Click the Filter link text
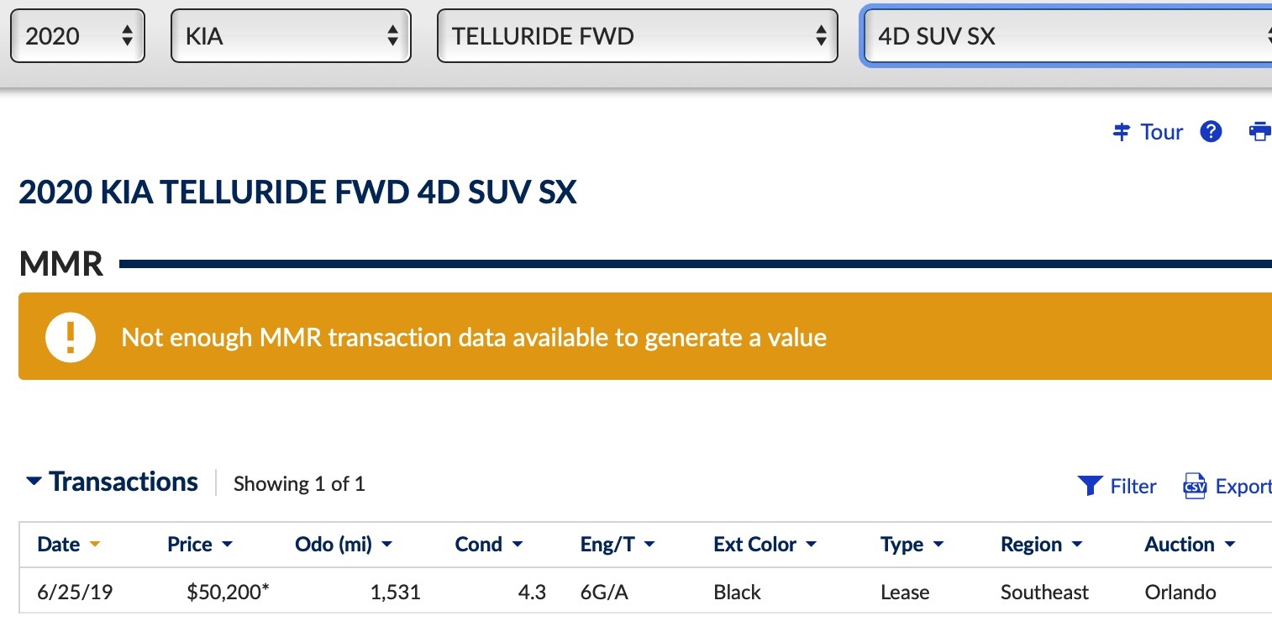The image size is (1272, 627). [x=1133, y=486]
